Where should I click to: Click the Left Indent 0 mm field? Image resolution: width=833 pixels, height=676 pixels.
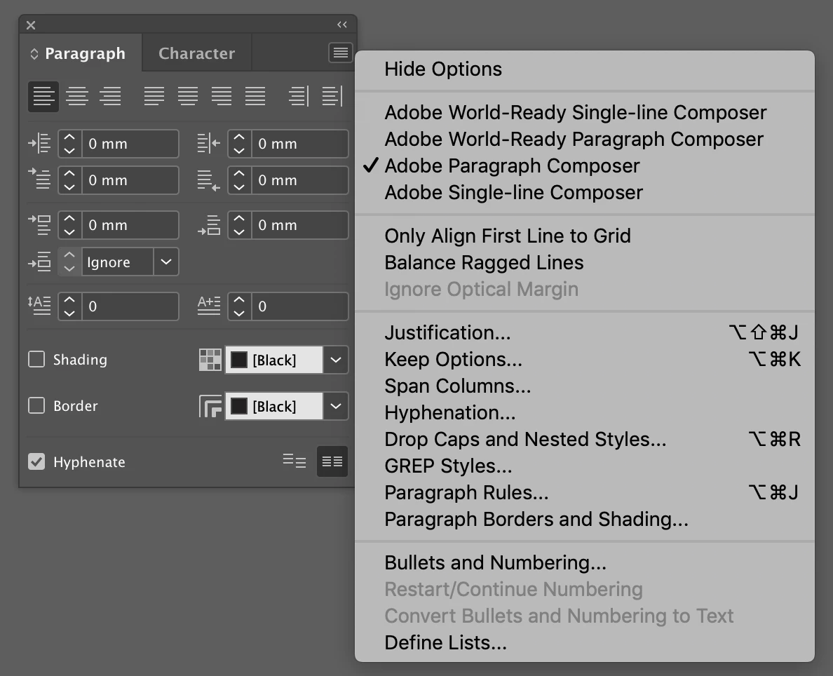point(130,144)
